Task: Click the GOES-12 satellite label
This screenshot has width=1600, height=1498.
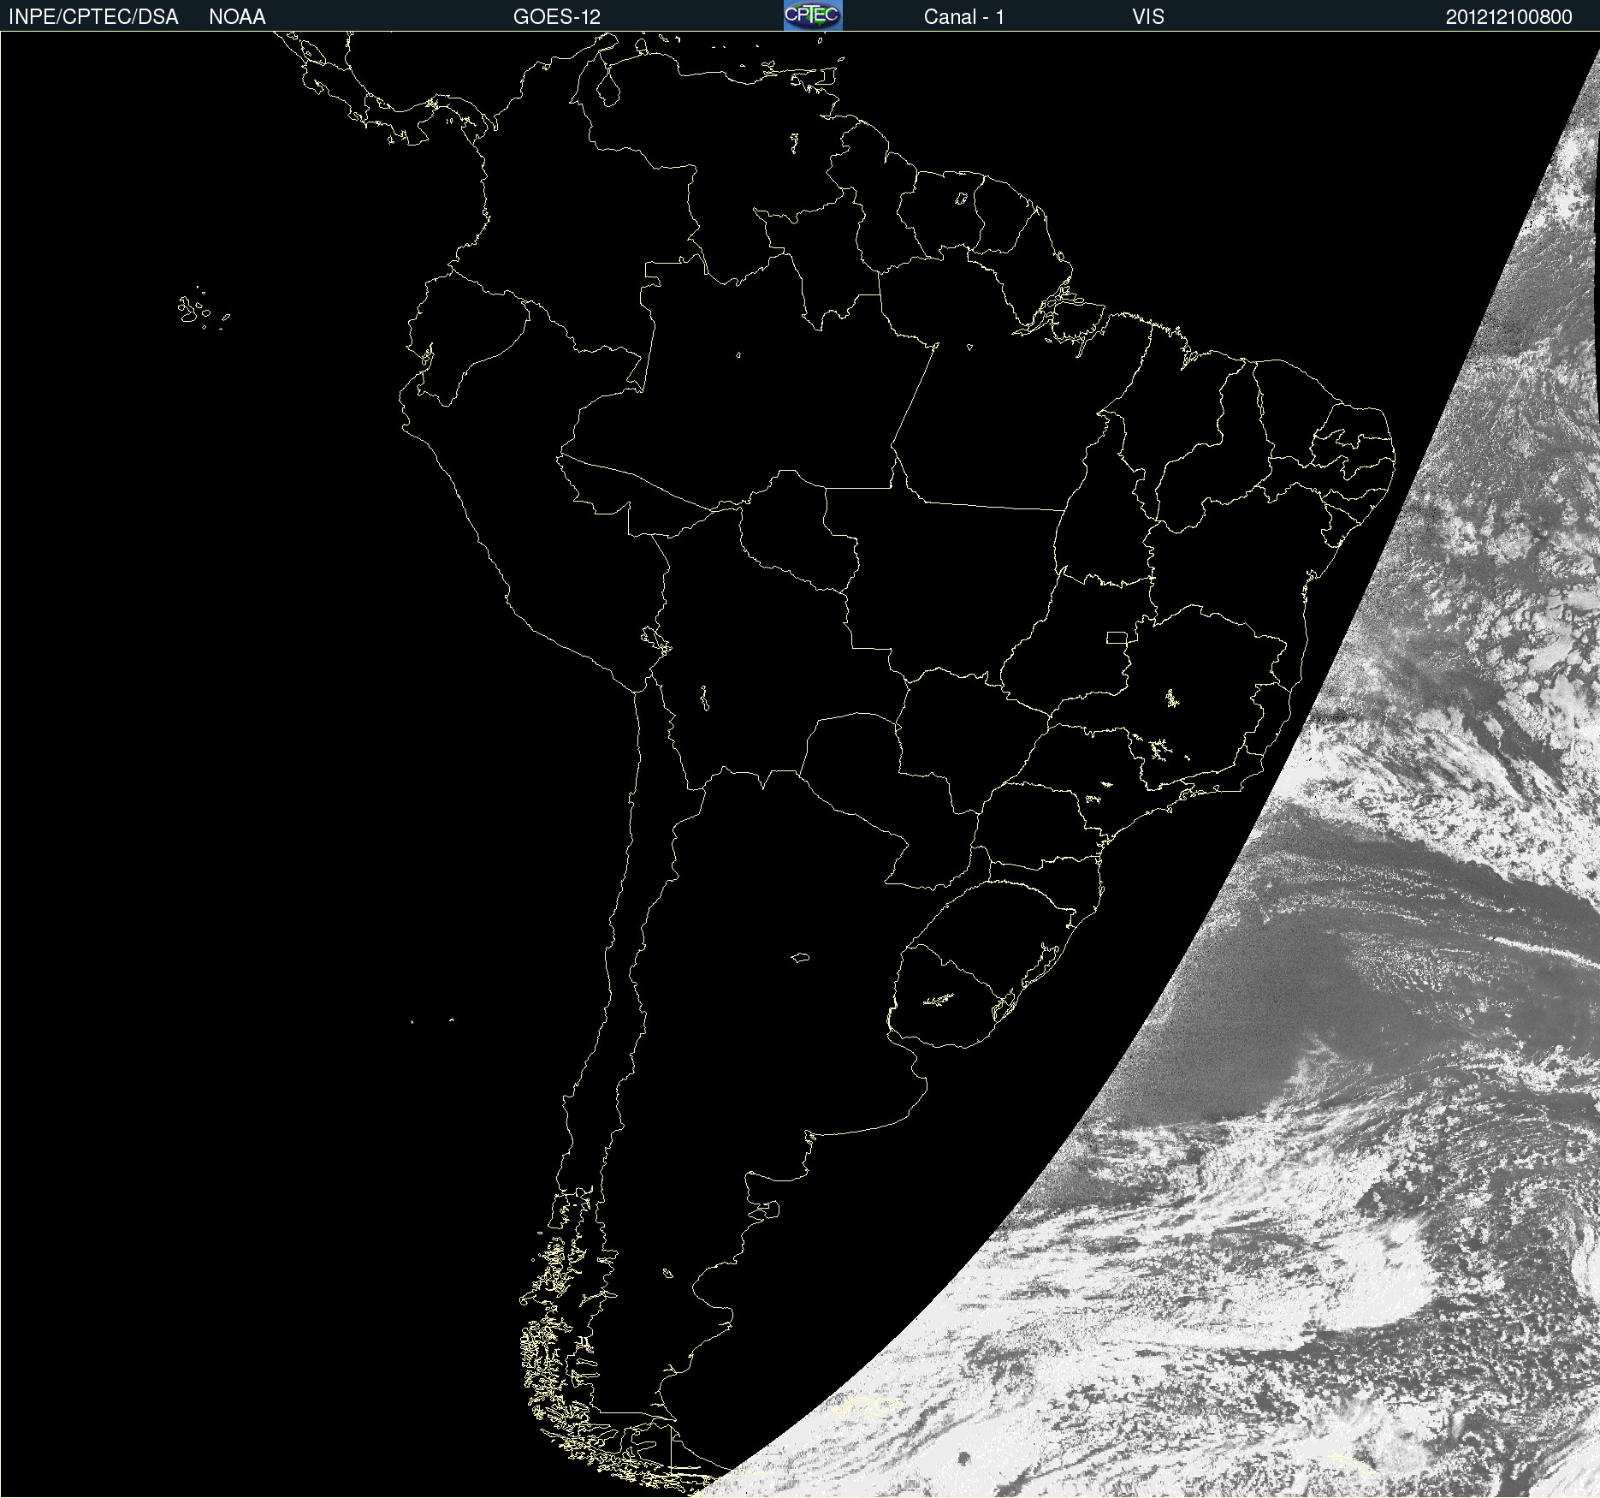Action: pos(557,17)
